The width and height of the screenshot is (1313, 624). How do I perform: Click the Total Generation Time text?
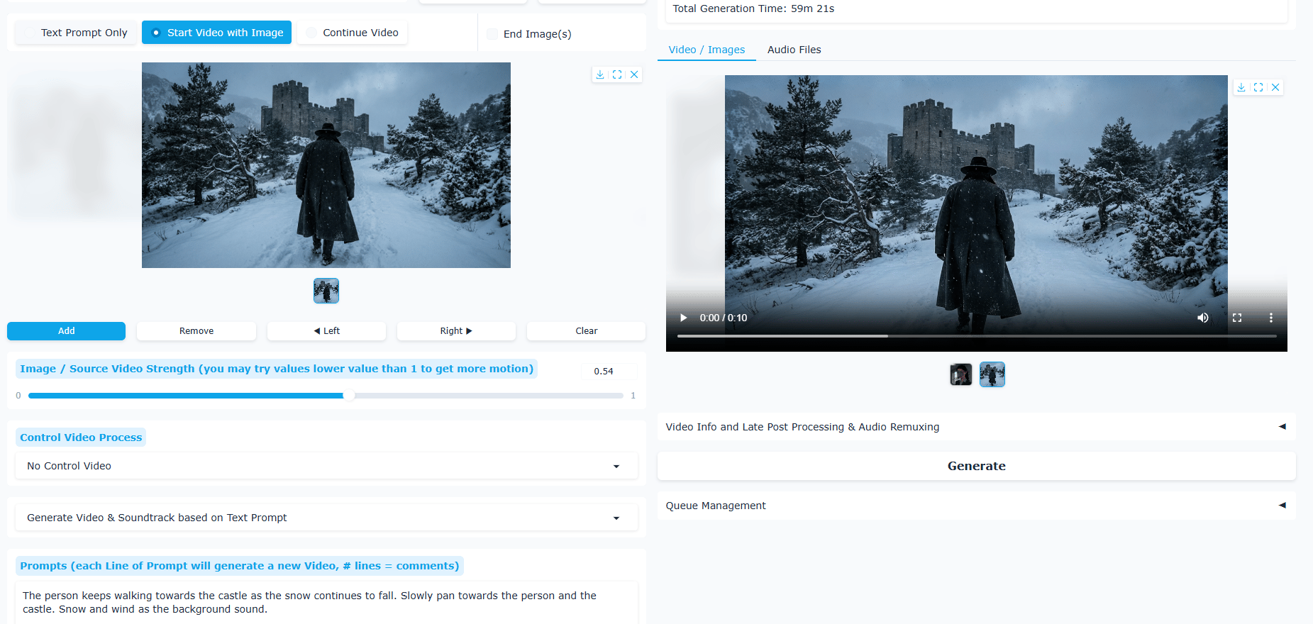pyautogui.click(x=753, y=9)
